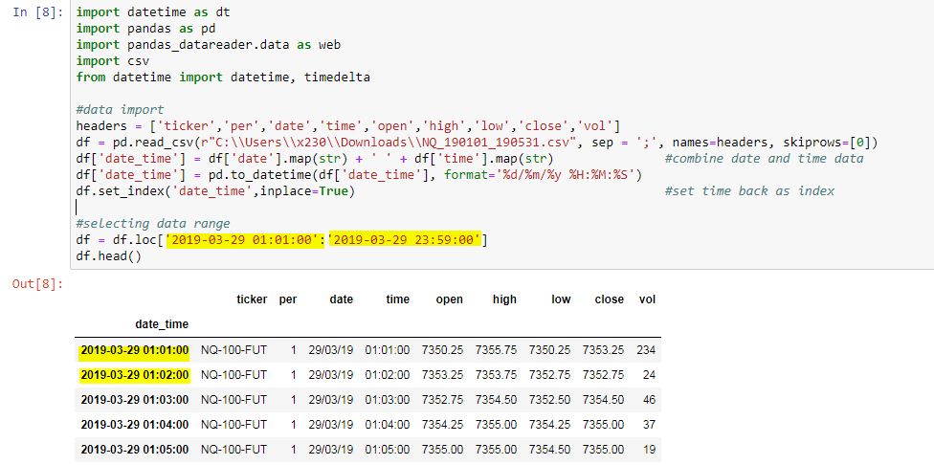This screenshot has height=465, width=934.
Task: Click the headers list definition line
Action: click(x=348, y=126)
